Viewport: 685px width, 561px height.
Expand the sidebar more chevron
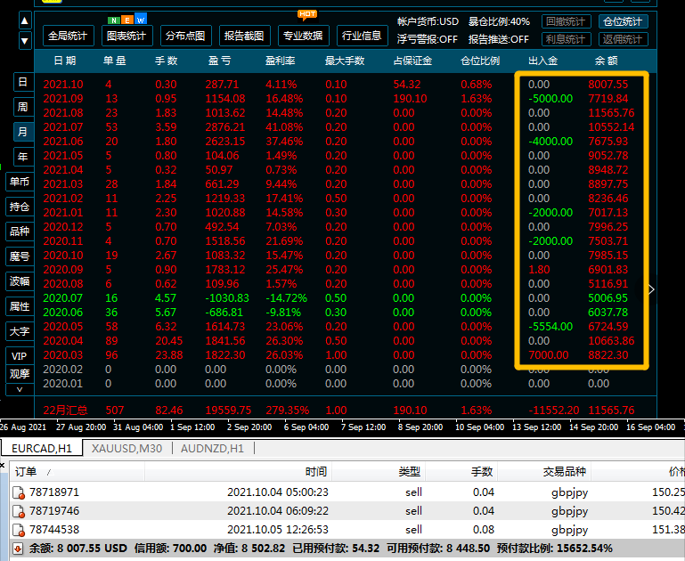(x=20, y=389)
